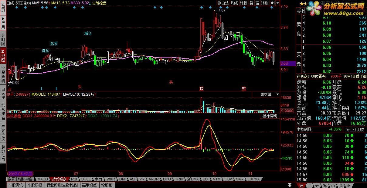Open the 个股研报 research reports tab
Viewport: 367px width, 188px height.
point(35,185)
